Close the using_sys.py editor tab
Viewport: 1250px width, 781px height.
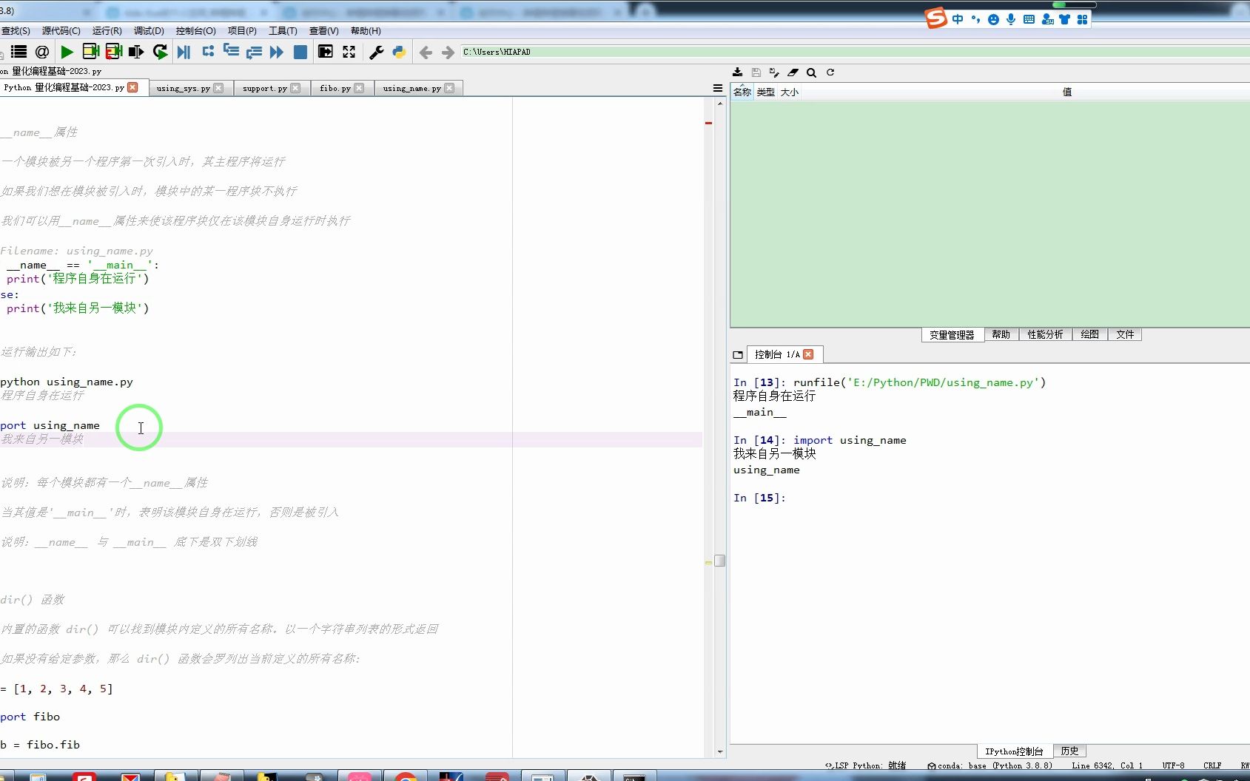[x=218, y=88]
